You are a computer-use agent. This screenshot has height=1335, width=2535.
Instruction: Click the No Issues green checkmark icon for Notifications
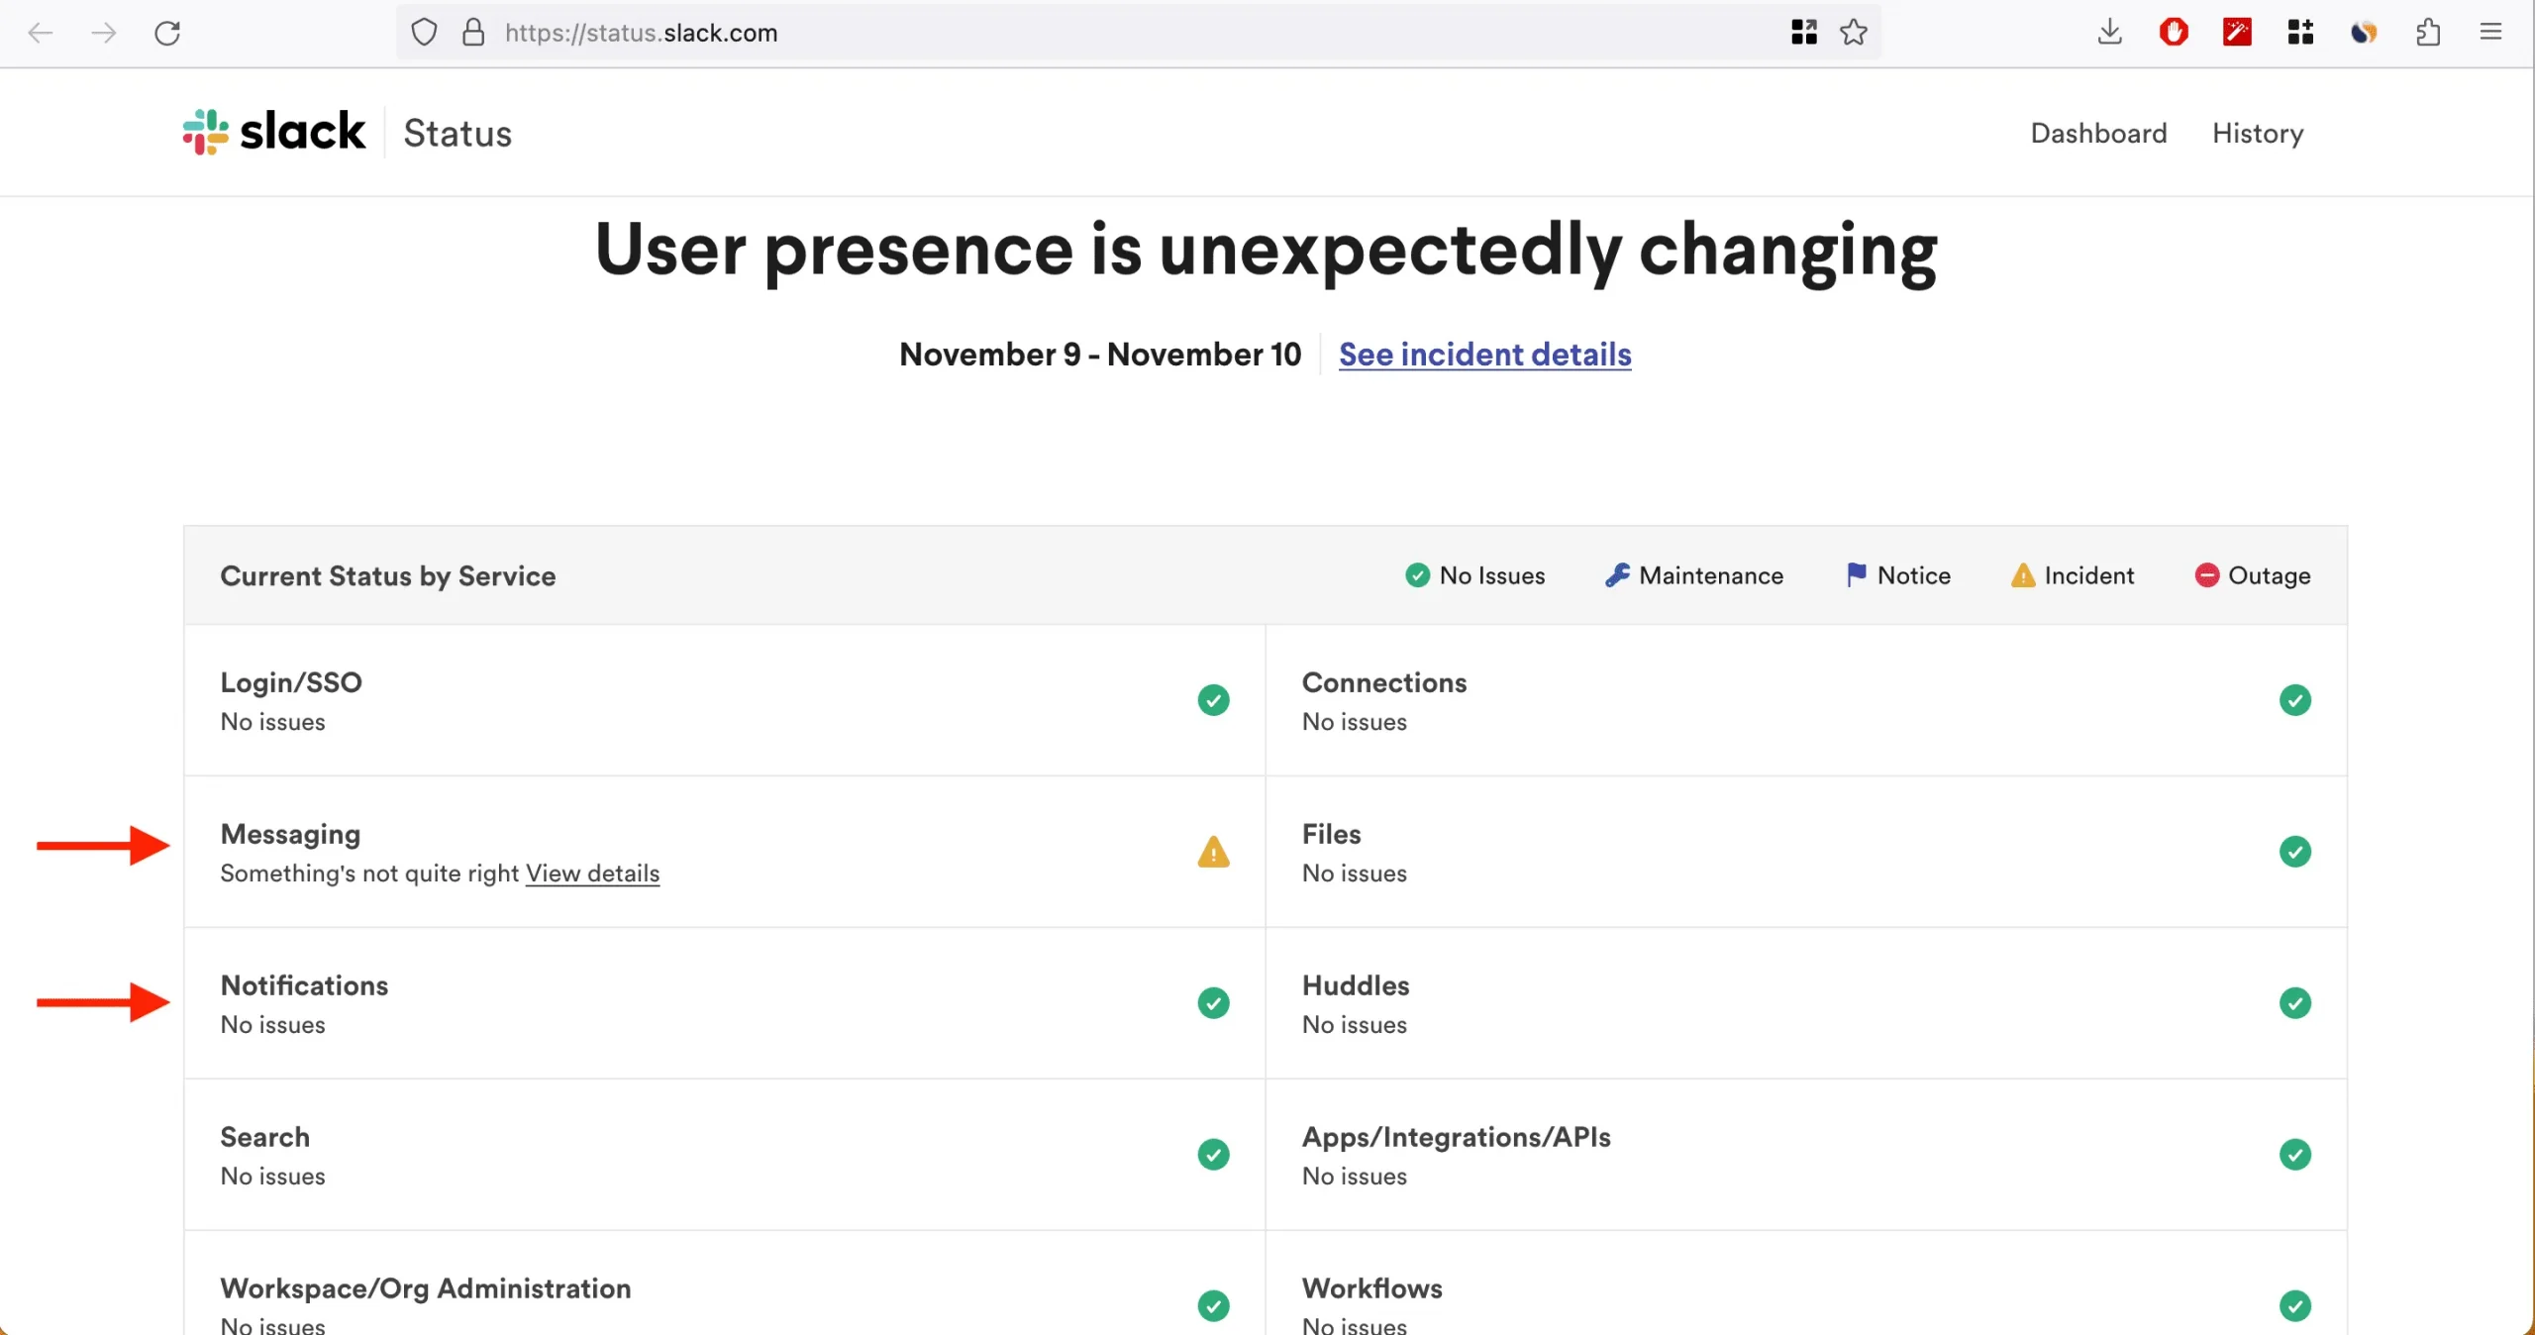click(1212, 1003)
